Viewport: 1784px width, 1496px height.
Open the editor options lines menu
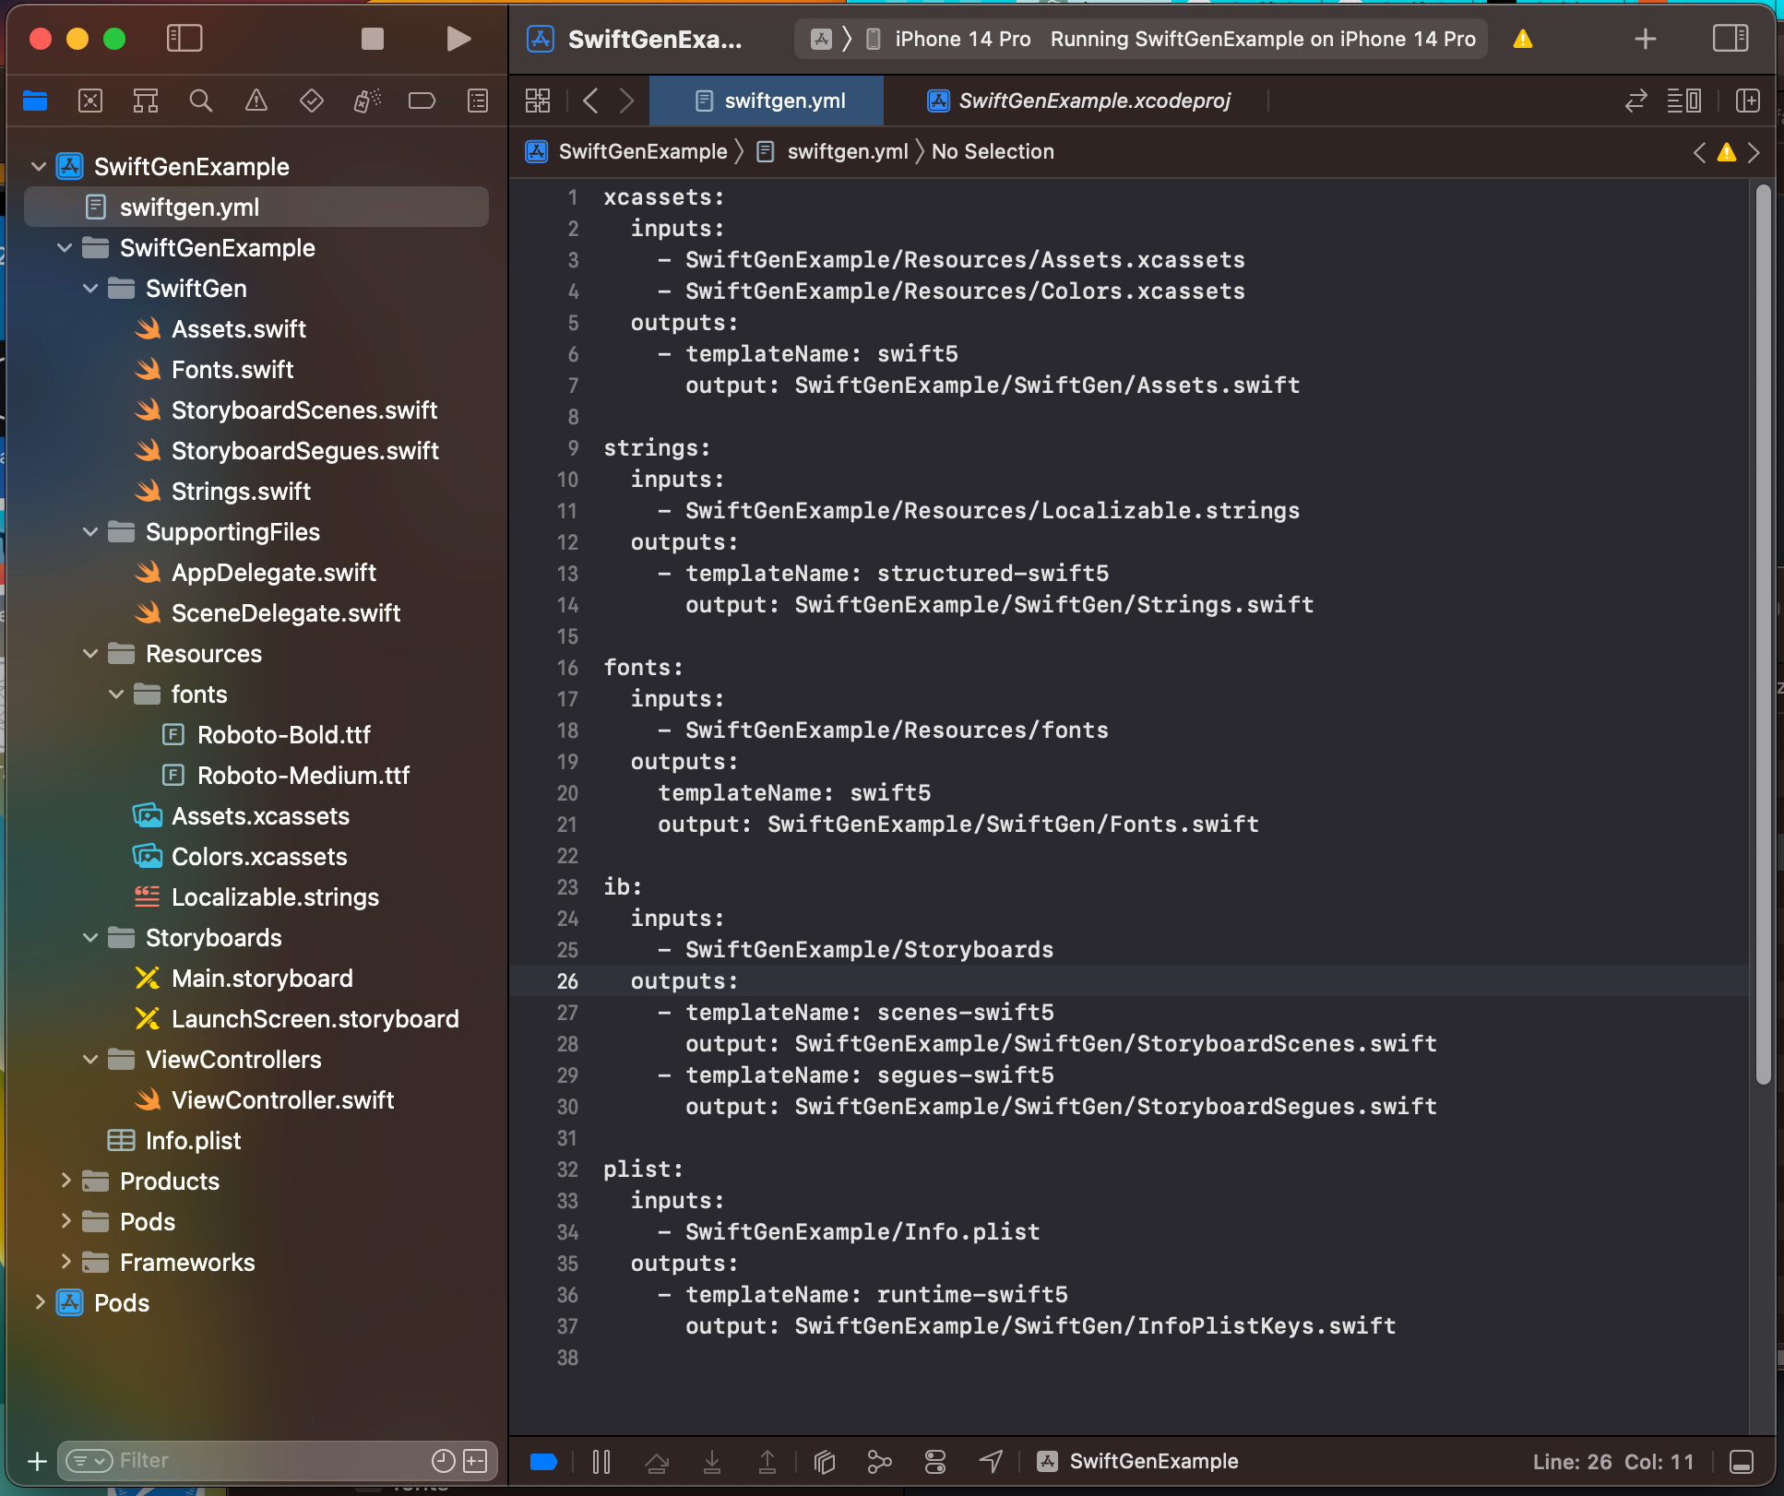(x=1684, y=101)
